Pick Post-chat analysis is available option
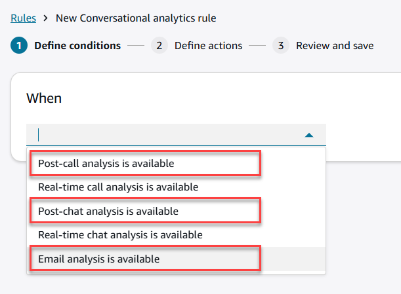Viewport: 401px width, 294px height. click(108, 211)
